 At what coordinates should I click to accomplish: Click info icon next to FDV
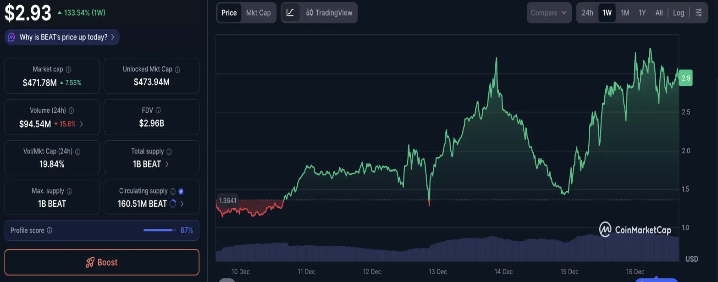click(x=158, y=111)
